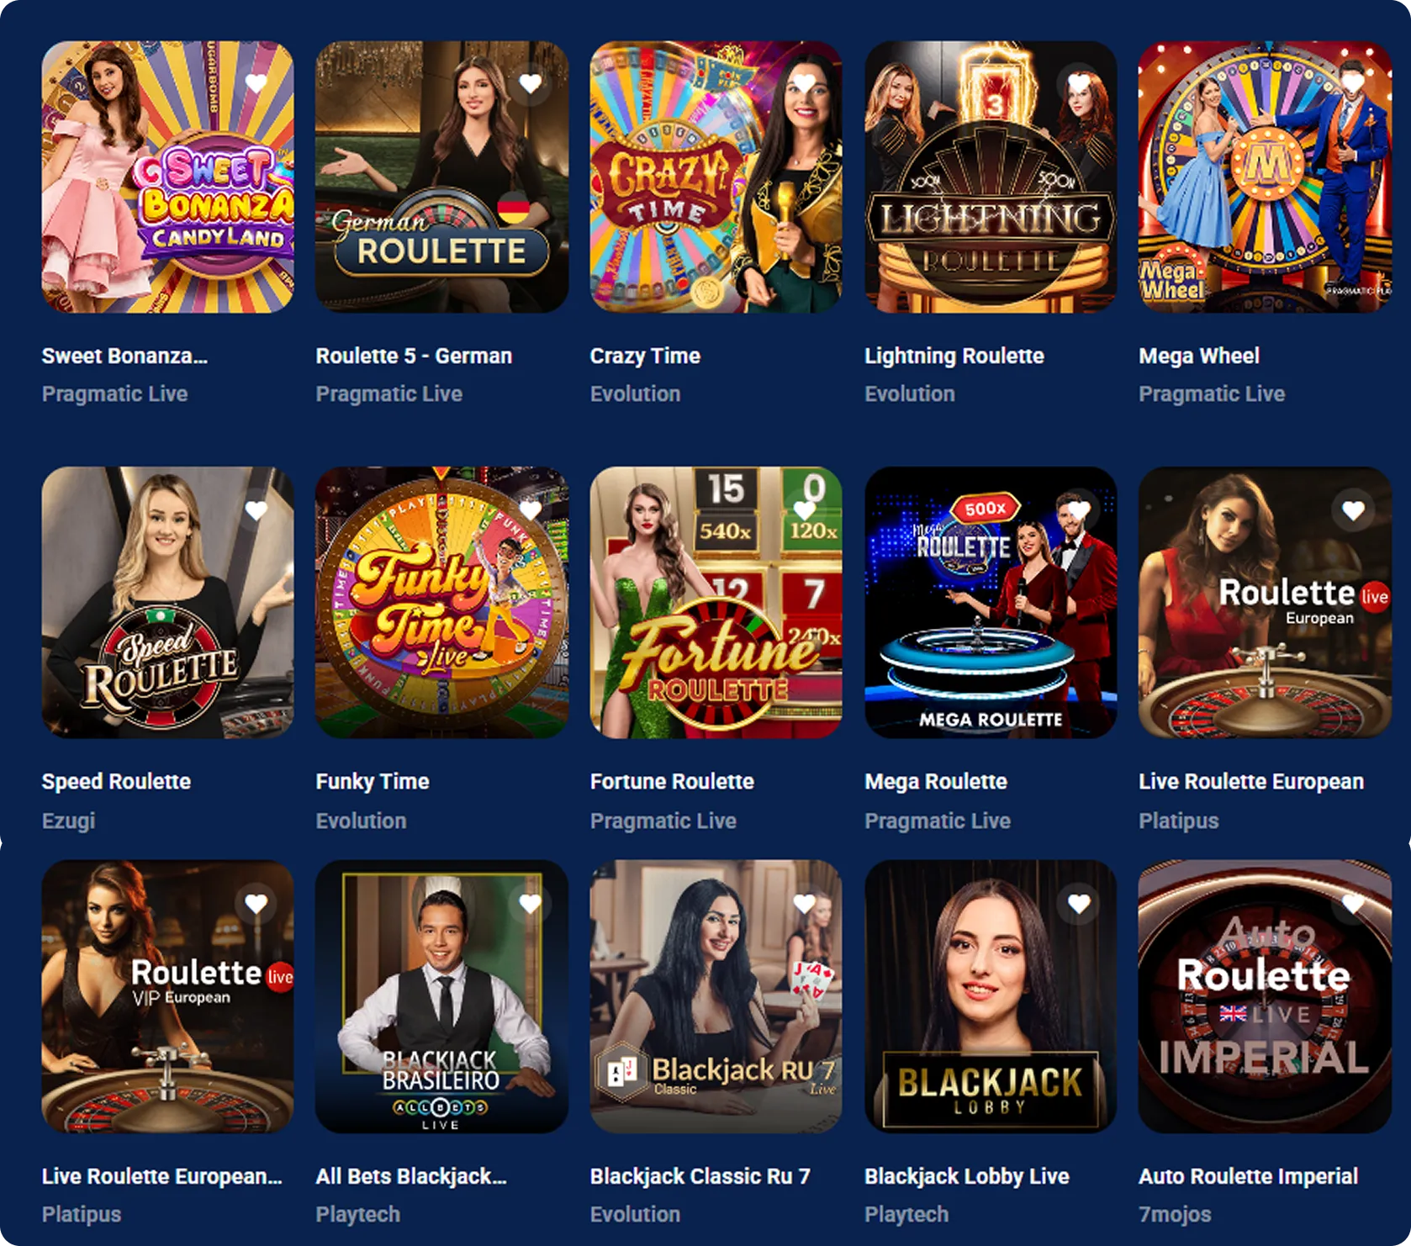Open Funky Time title link
The height and width of the screenshot is (1246, 1411).
coord(373,781)
